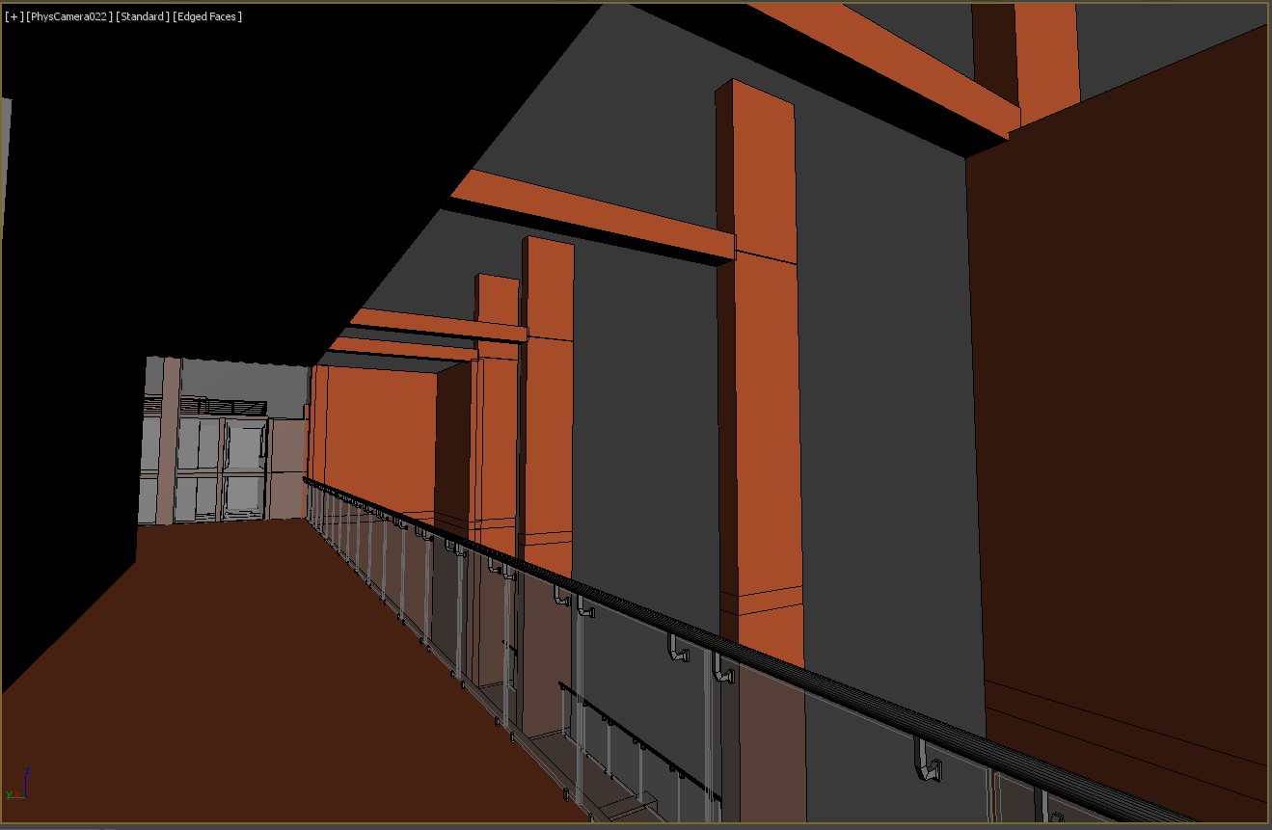Open the Edged Faces display menu
The width and height of the screenshot is (1272, 830).
pyautogui.click(x=207, y=16)
